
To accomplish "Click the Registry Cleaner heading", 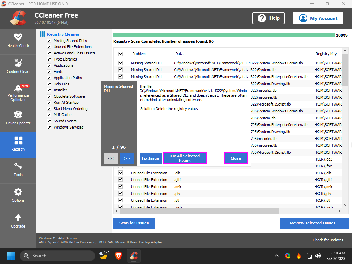I will (63, 34).
